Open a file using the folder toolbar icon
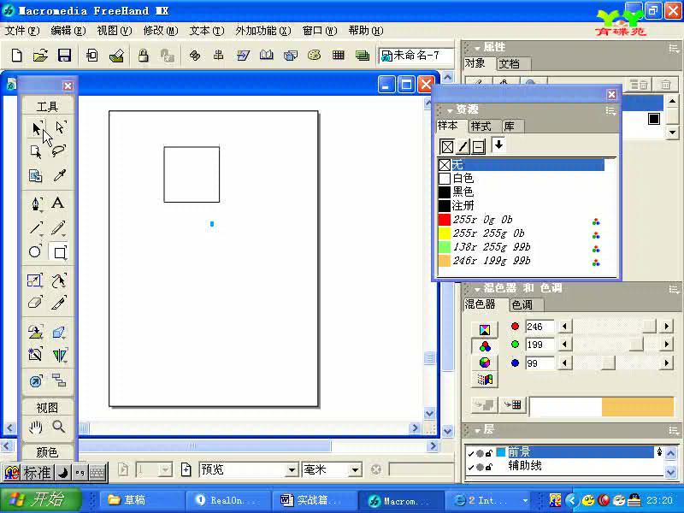This screenshot has height=513, width=684. click(40, 56)
